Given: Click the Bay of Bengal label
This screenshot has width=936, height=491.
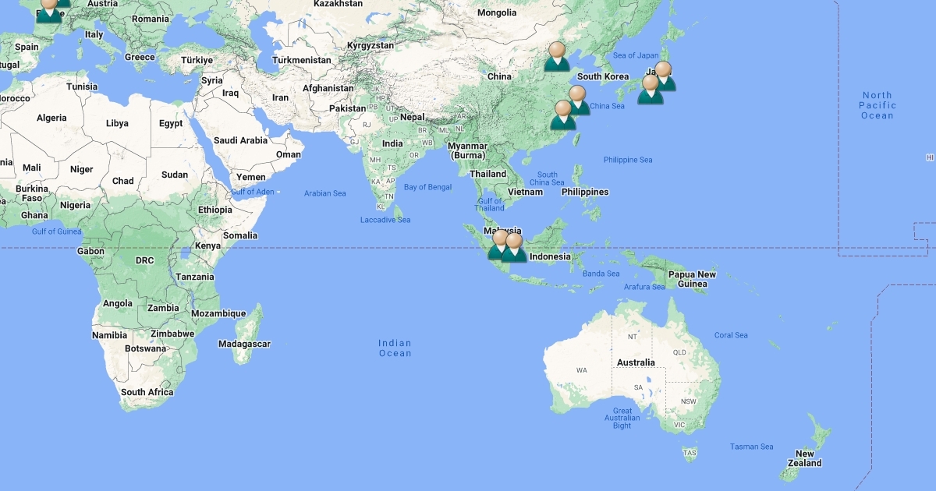Looking at the screenshot, I should [428, 187].
